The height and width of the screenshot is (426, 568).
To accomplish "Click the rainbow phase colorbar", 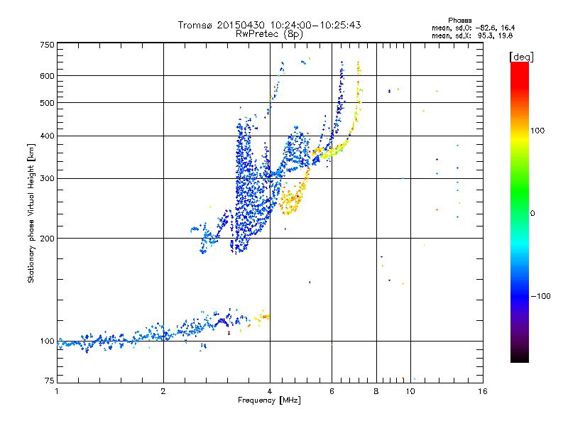I will tap(520, 212).
